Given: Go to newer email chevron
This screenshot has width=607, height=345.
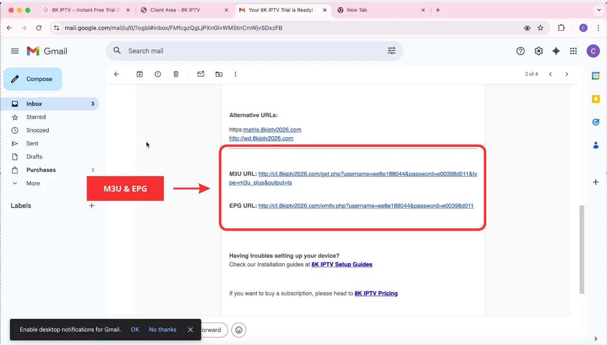Looking at the screenshot, I should pos(550,74).
